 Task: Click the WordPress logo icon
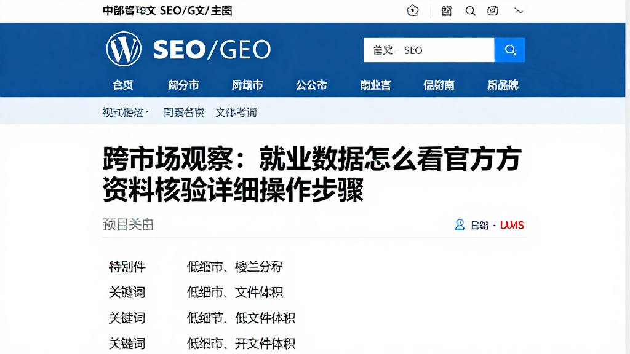[x=124, y=49]
